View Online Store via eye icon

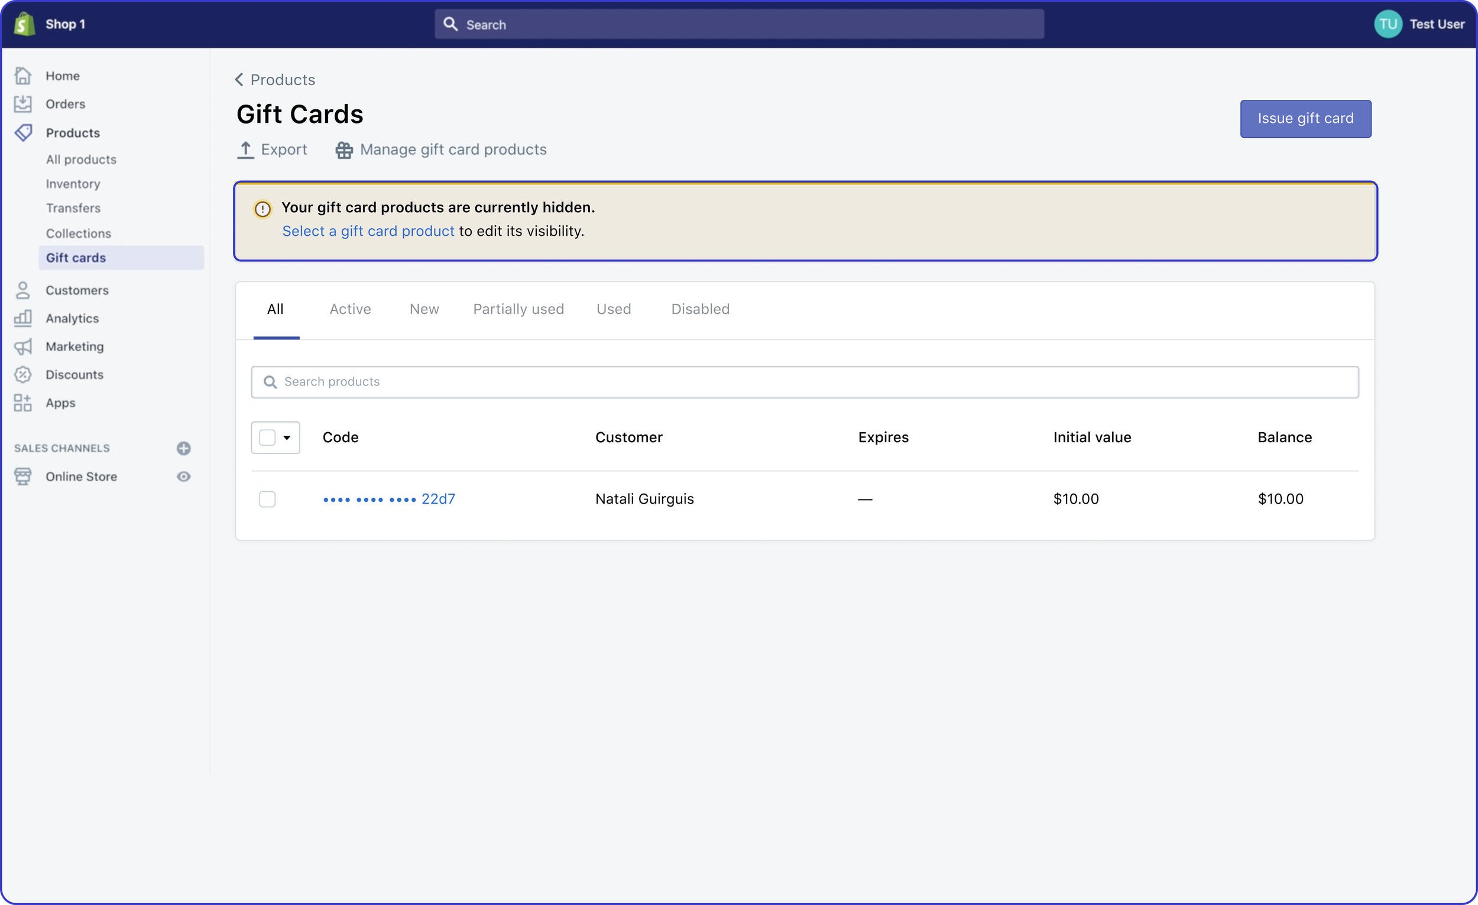click(x=183, y=477)
